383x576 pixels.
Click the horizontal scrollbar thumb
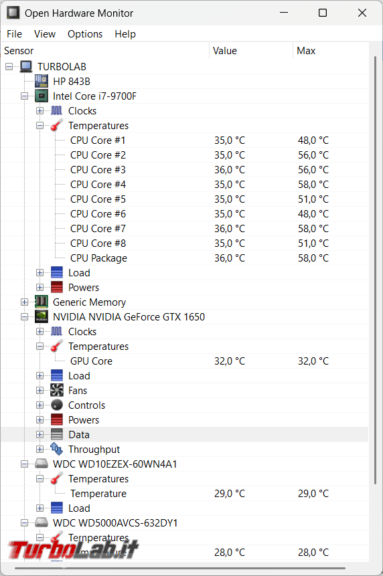click(x=180, y=568)
